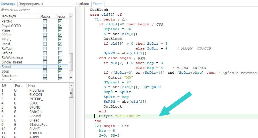
Task: Select the PLANE register row
Action: [35, 129]
